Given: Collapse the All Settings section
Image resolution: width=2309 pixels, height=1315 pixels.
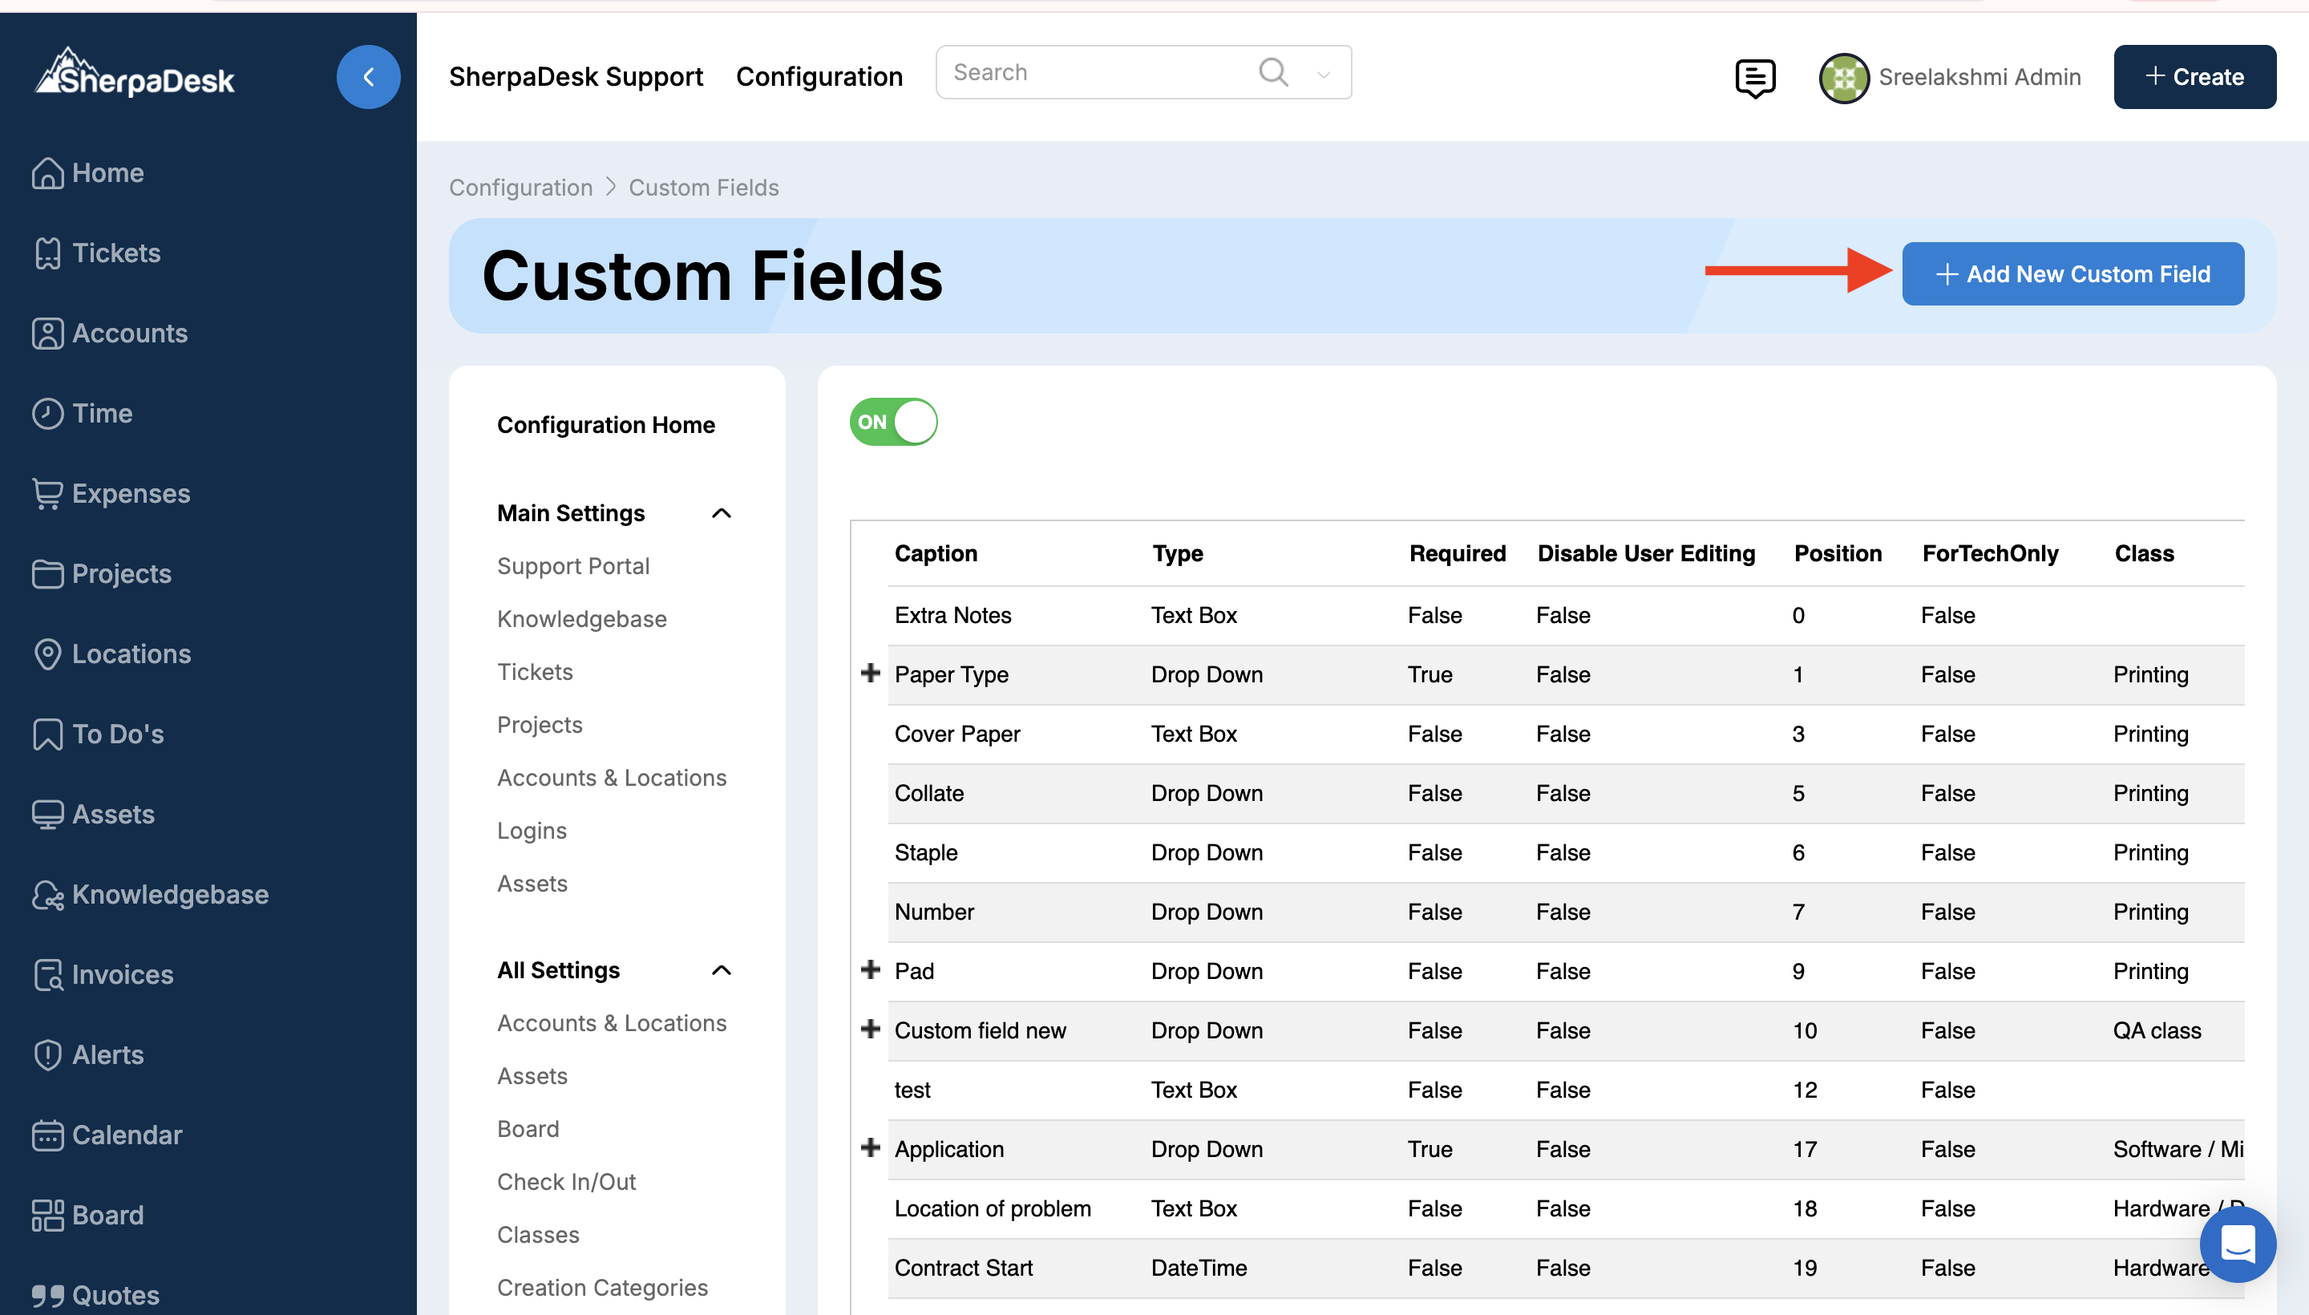Looking at the screenshot, I should [721, 970].
